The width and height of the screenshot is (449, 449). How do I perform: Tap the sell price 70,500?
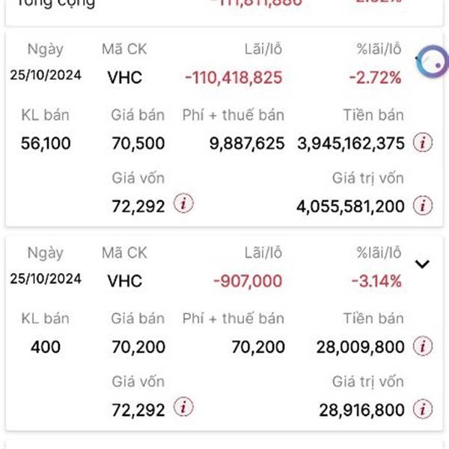[x=138, y=143]
